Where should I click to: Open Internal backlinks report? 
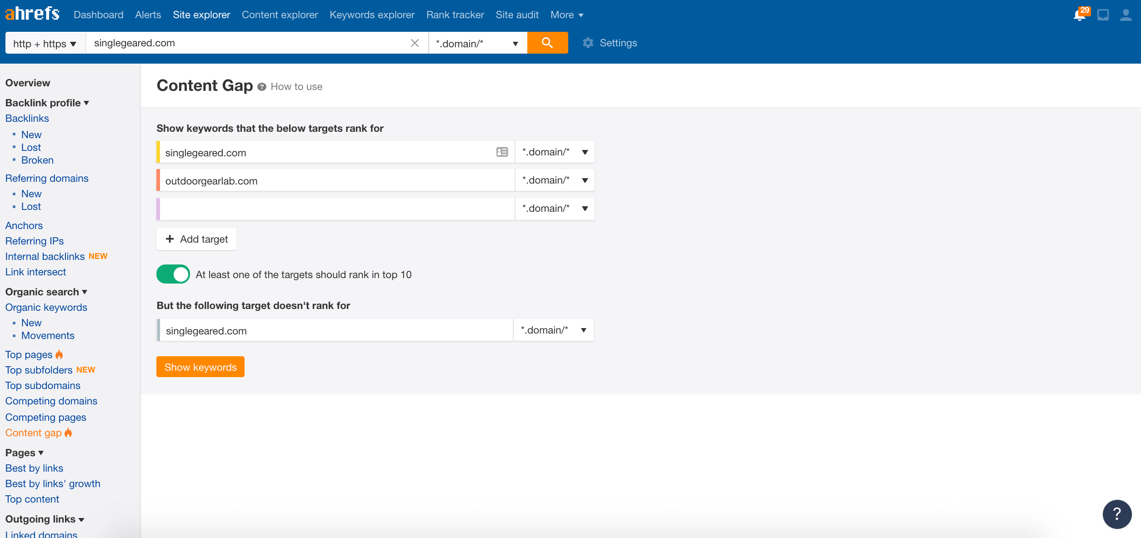click(x=45, y=256)
